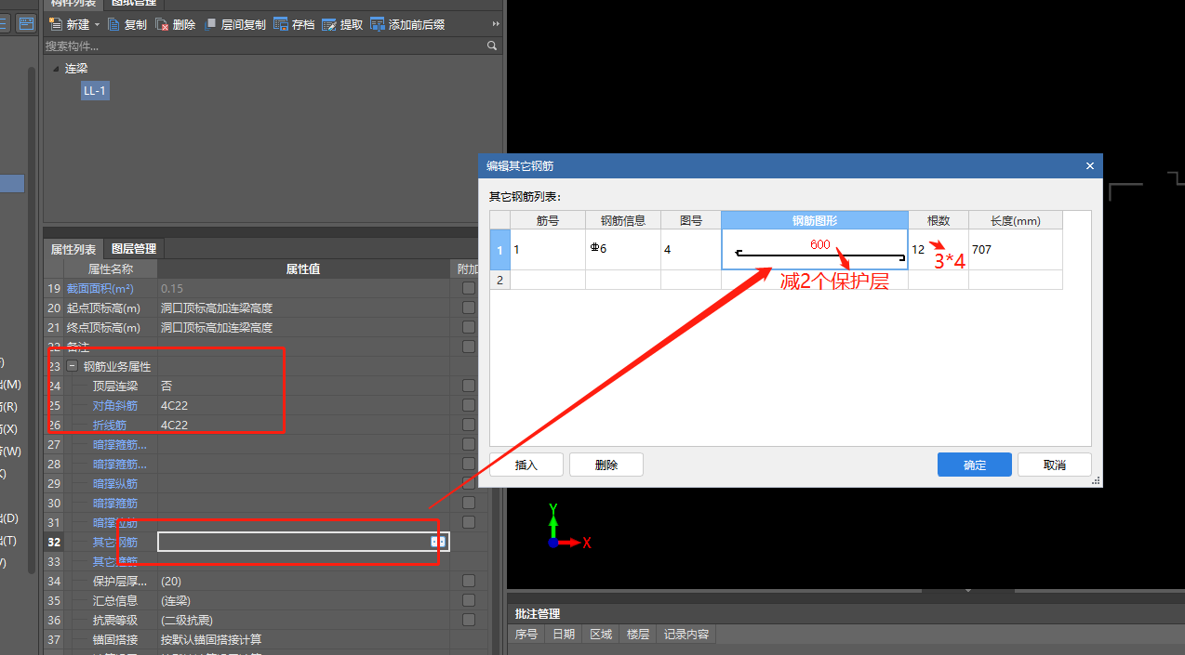Click the 抗震等级 value (二级抗震)

pos(187,620)
